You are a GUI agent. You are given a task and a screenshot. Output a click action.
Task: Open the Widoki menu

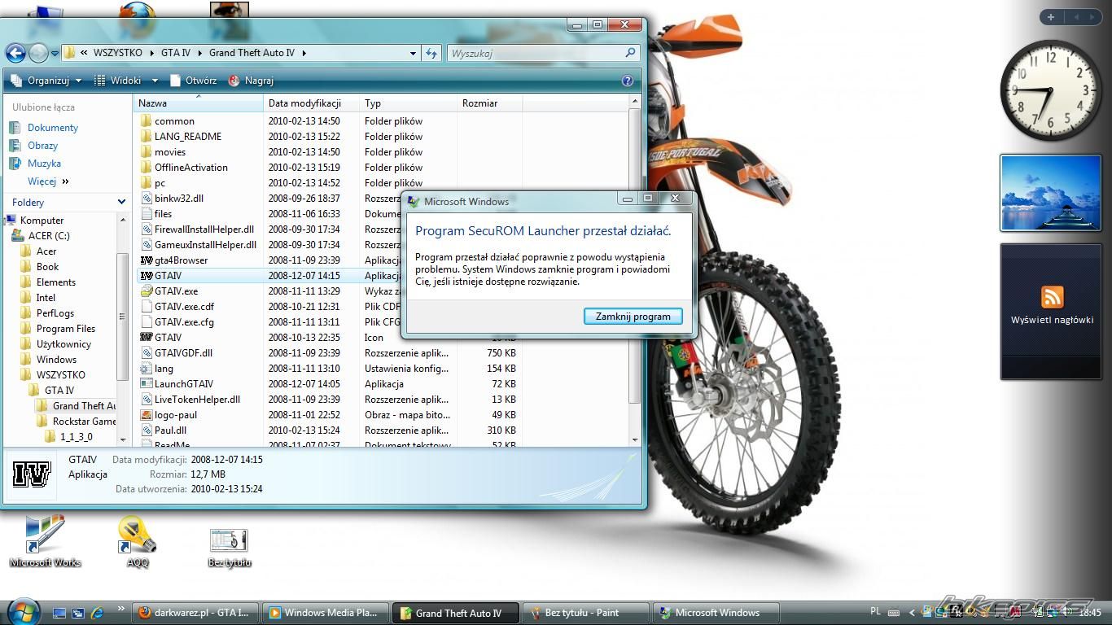(x=125, y=81)
